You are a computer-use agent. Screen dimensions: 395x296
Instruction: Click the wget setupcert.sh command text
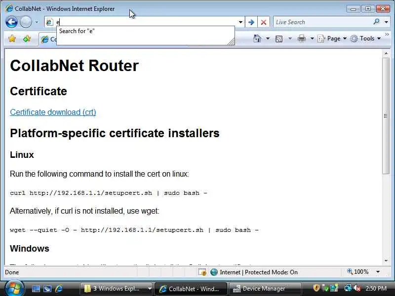134,230
